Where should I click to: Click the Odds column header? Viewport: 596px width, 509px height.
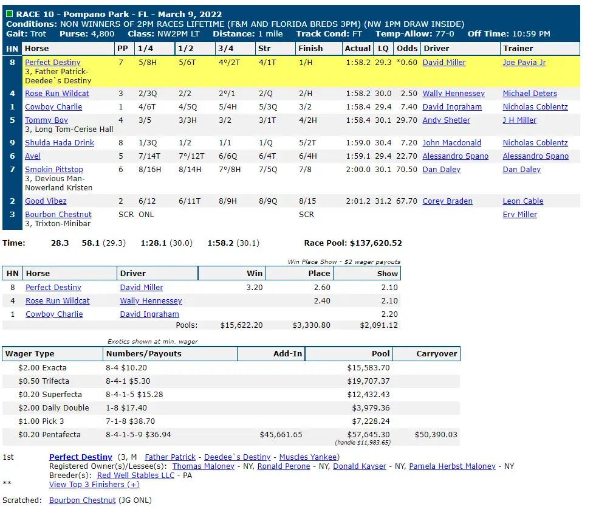pyautogui.click(x=406, y=48)
